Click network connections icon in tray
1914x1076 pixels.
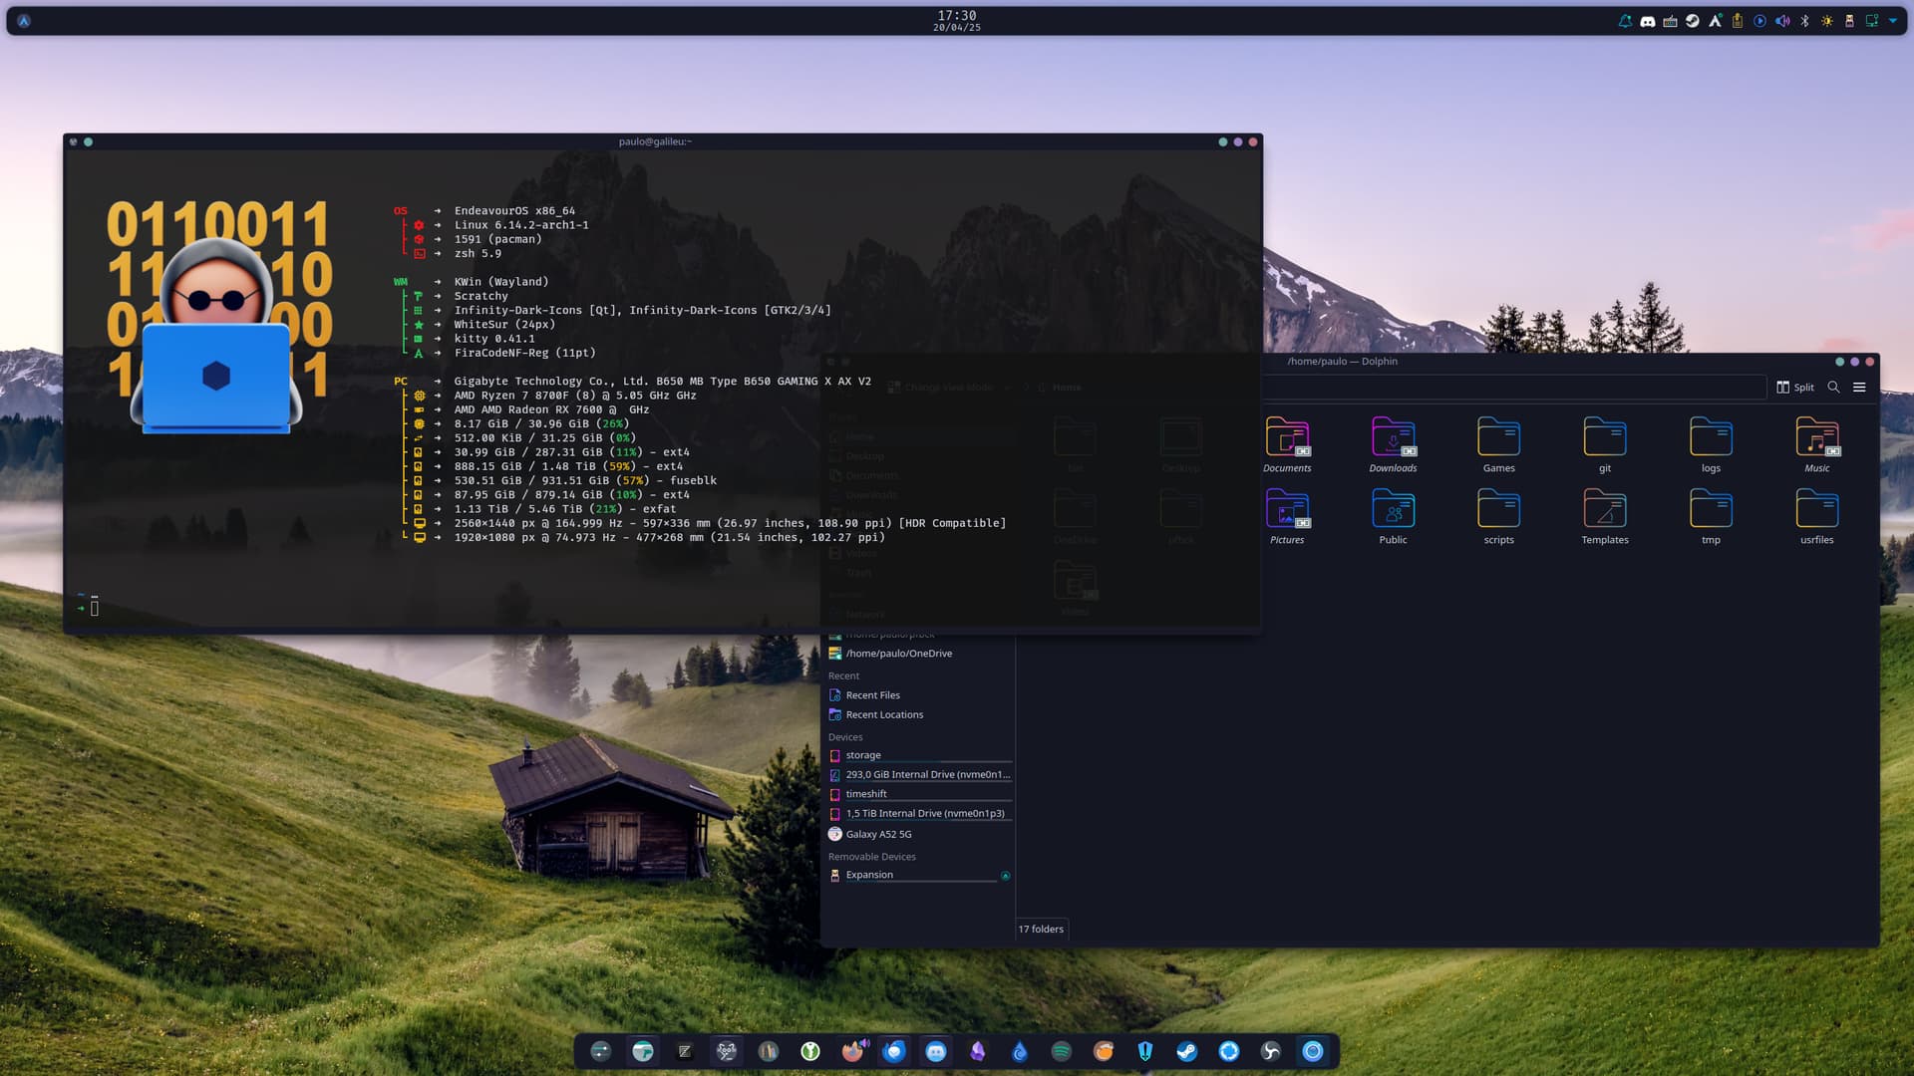[1872, 21]
